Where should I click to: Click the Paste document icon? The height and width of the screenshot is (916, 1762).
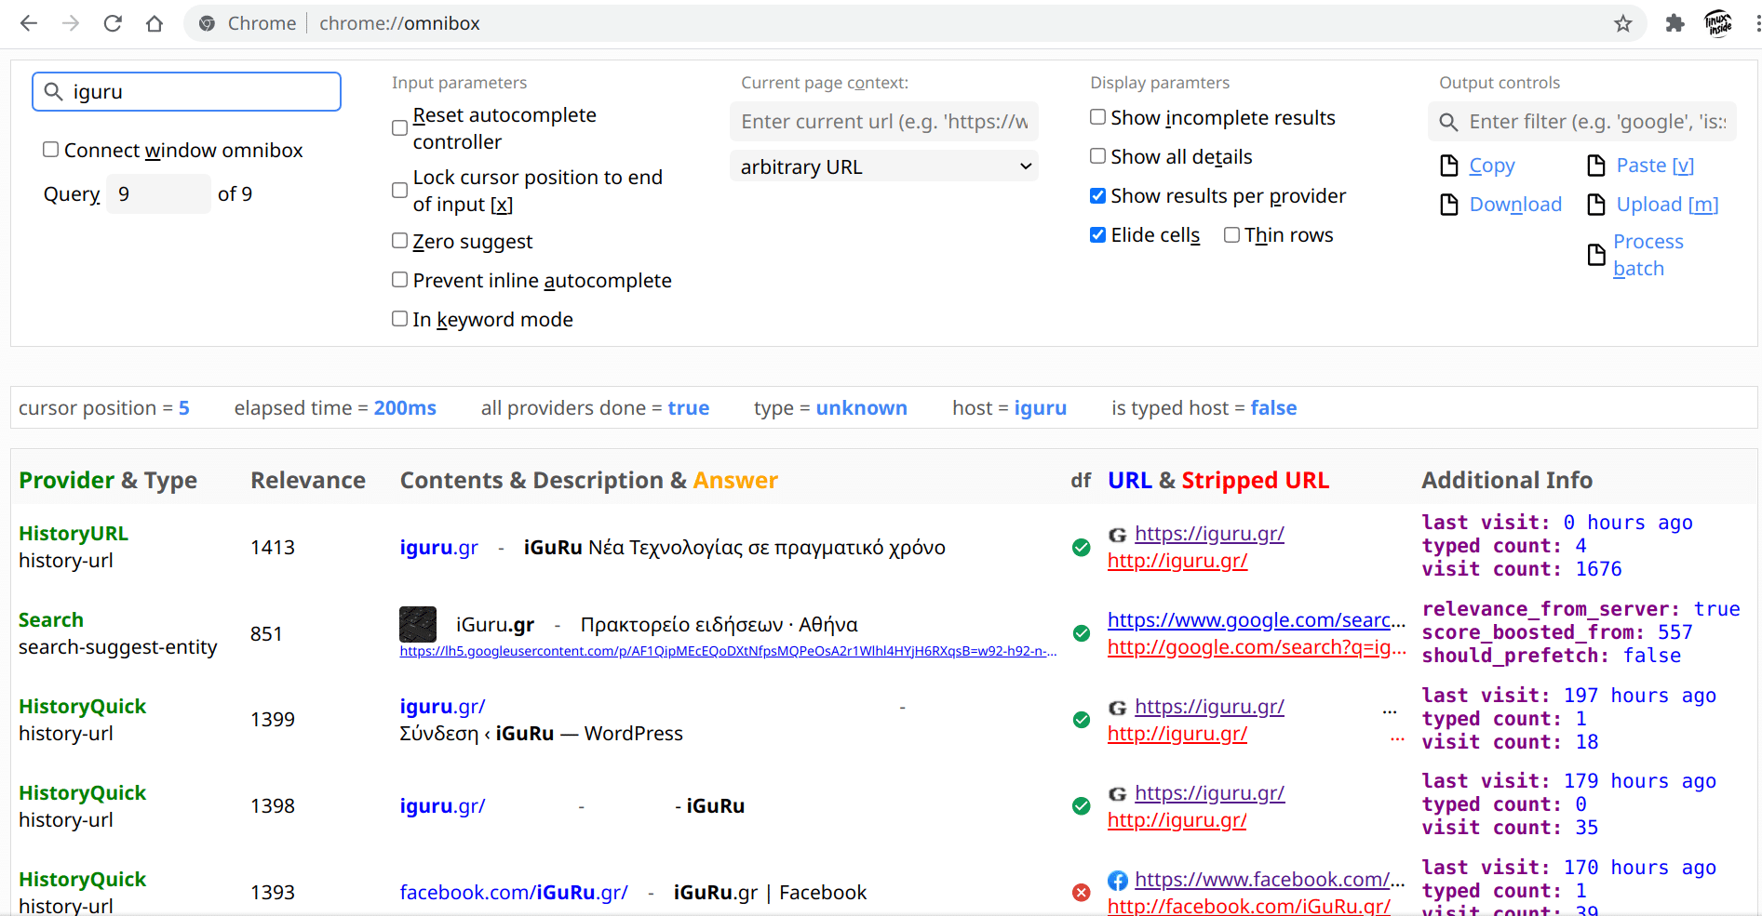point(1596,166)
